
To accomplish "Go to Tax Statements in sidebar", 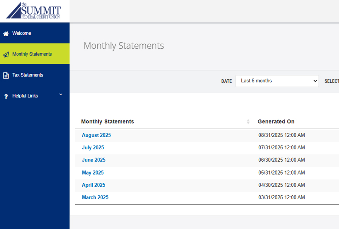I will coord(28,75).
